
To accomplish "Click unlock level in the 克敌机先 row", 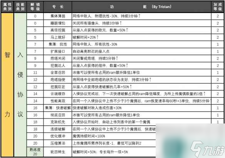I will coord(35,122).
